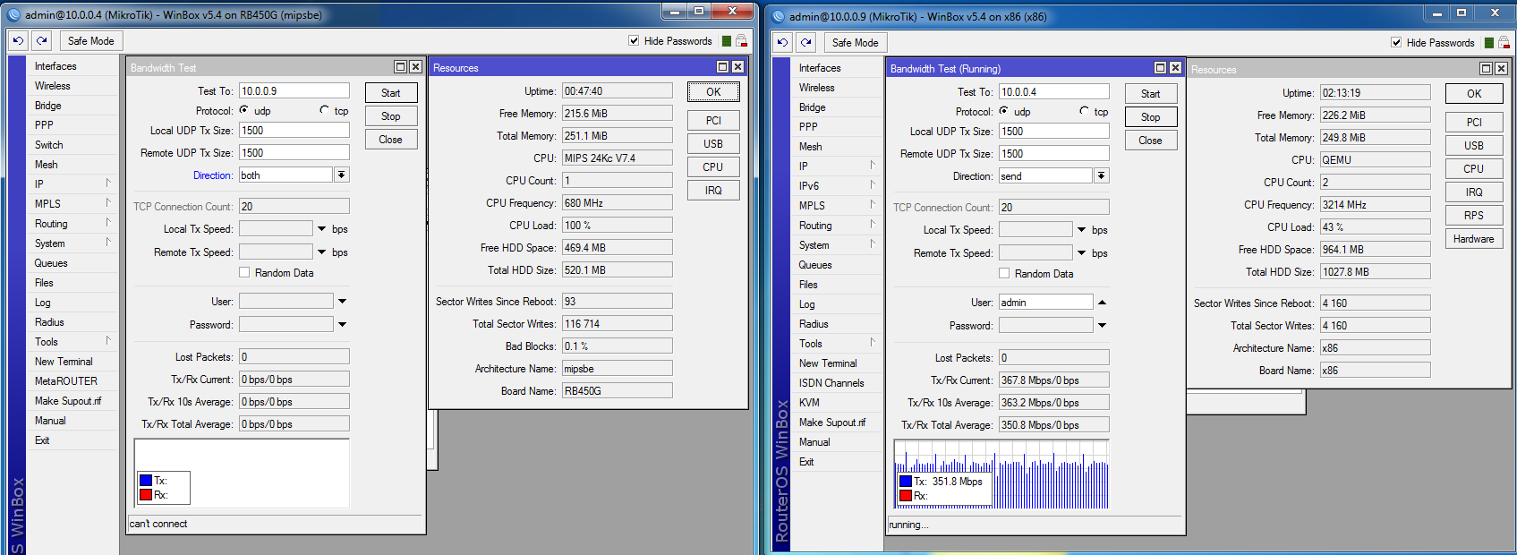Click IRQ button in the left Resources window
The width and height of the screenshot is (1517, 555).
click(x=713, y=190)
